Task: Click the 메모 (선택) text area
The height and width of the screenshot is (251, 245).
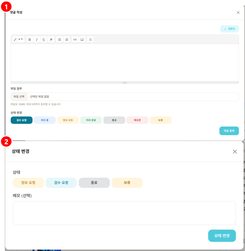Action: pos(124,213)
